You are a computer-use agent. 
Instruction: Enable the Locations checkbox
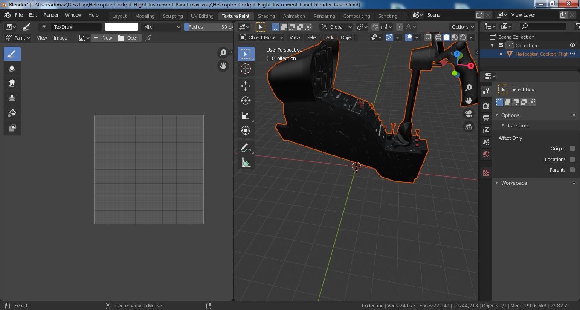[572, 159]
